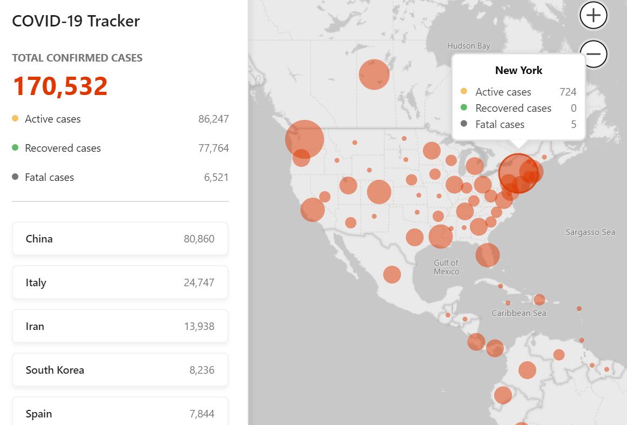Image resolution: width=627 pixels, height=425 pixels.
Task: Click the yellow Active cases dot in sidebar
Action: click(15, 118)
